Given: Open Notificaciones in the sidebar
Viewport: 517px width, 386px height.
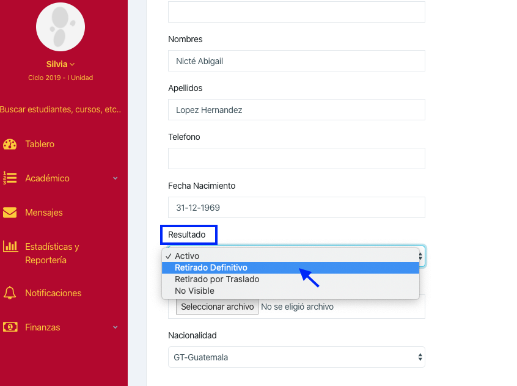Looking at the screenshot, I should click(x=53, y=293).
